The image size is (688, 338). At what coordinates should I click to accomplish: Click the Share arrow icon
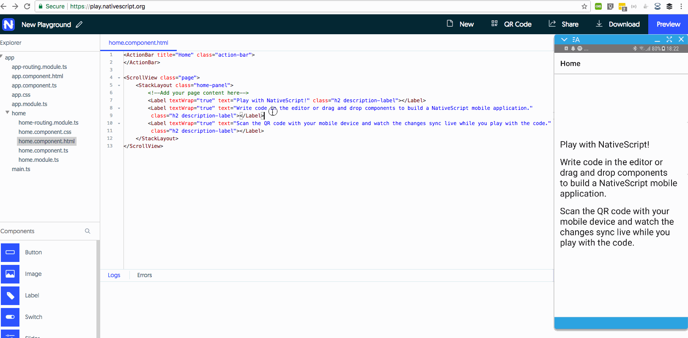tap(552, 24)
